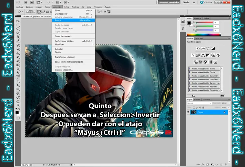Select the Lasso tool
This screenshot has height=167, width=245.
click(18, 29)
